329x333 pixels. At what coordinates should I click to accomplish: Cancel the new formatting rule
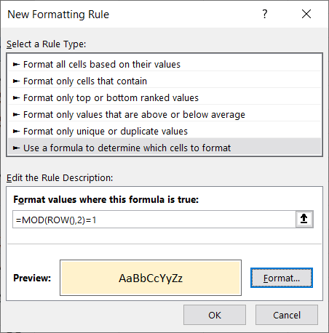[x=287, y=315]
